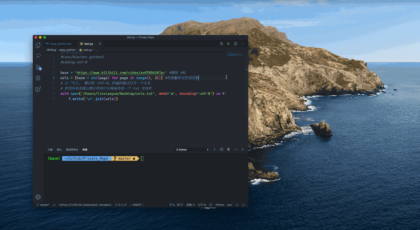Open the Run and Debug view
420x230 pixels.
[38, 78]
